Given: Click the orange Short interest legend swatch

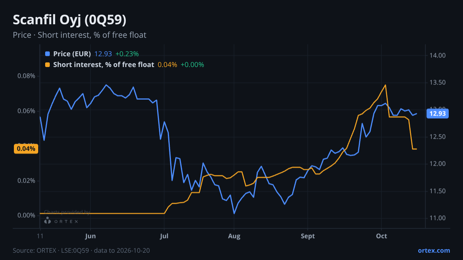Looking at the screenshot, I should 47,65.
